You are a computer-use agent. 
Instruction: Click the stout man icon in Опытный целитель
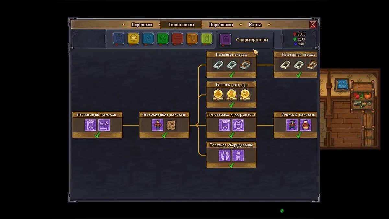click(x=305, y=125)
